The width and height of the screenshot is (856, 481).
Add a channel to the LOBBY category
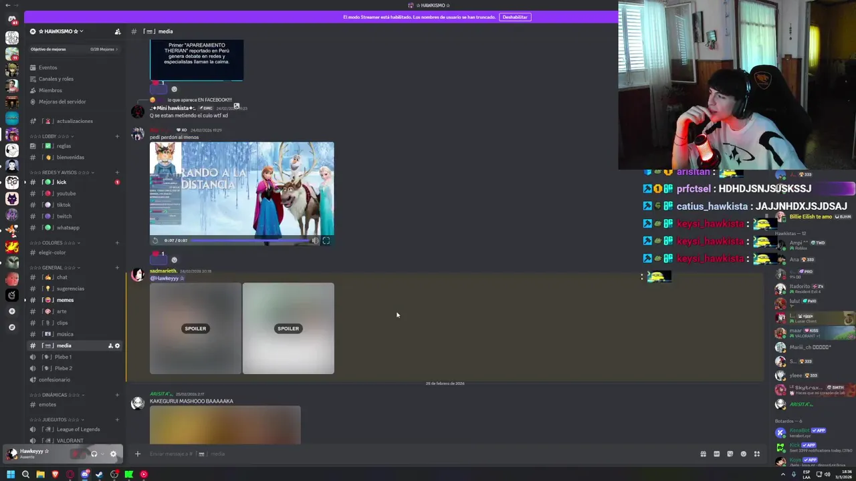(117, 136)
